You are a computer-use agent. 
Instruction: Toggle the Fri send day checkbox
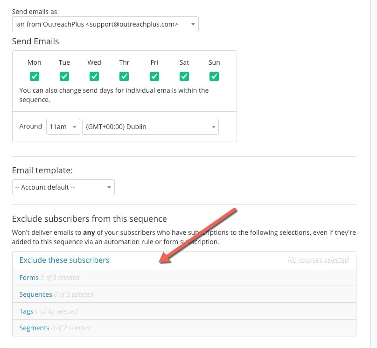pyautogui.click(x=154, y=76)
